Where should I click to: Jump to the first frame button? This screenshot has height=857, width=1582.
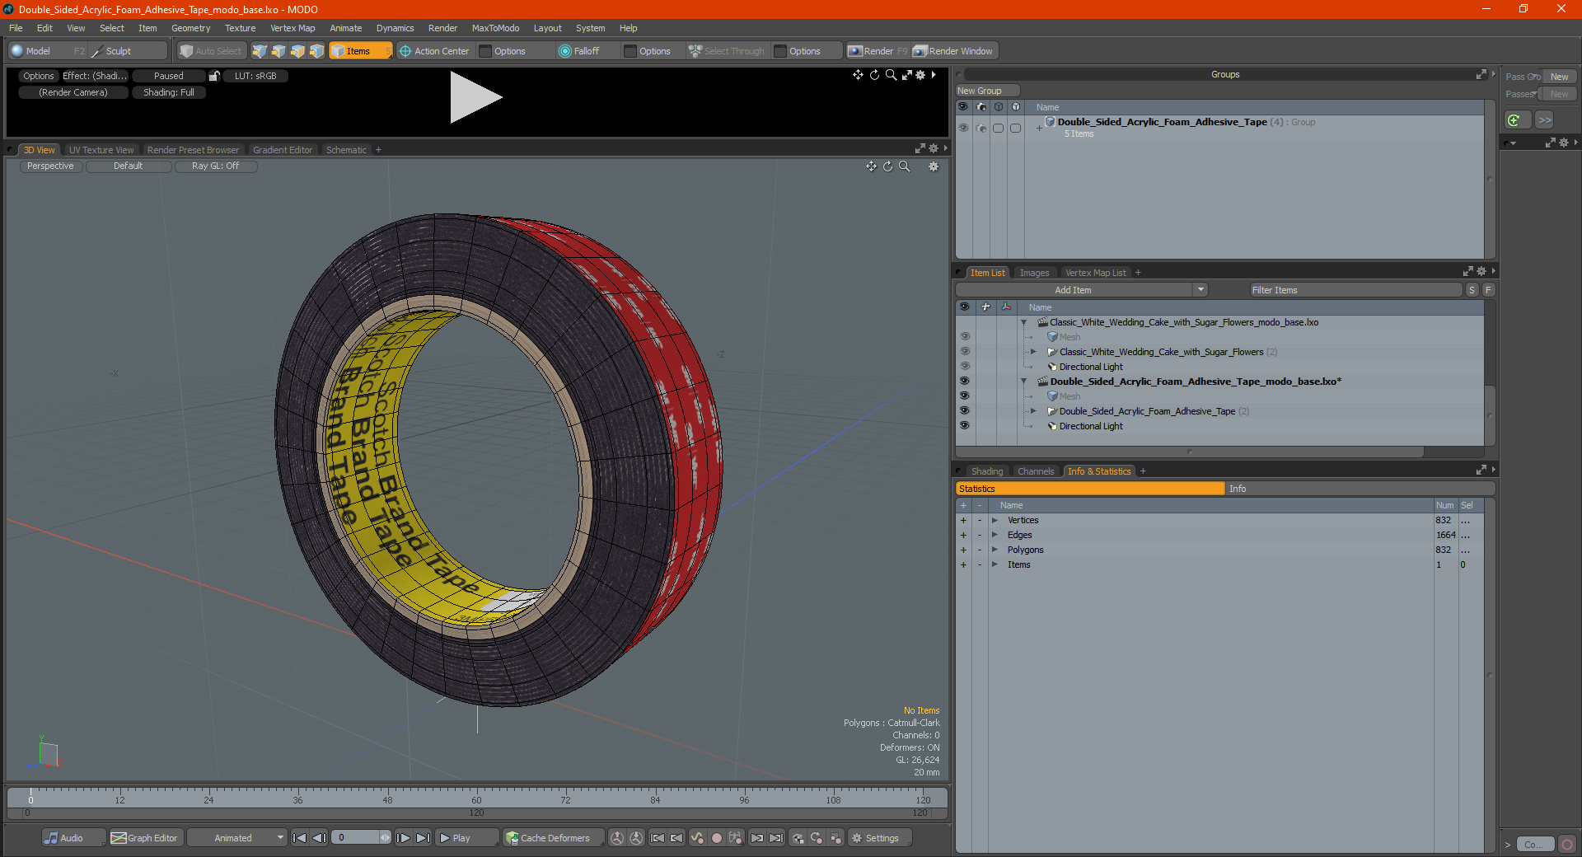[x=299, y=838]
